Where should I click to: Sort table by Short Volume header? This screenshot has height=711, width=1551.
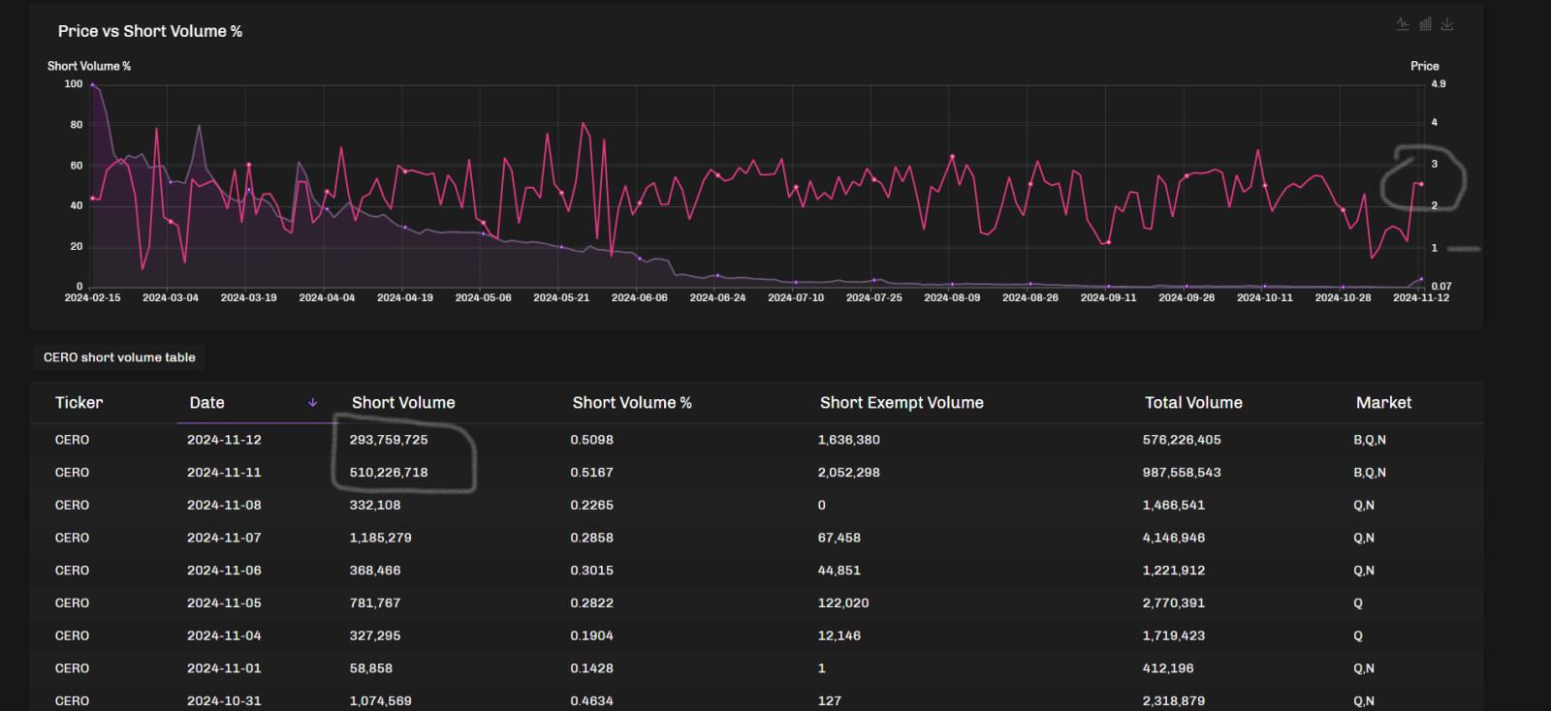403,403
